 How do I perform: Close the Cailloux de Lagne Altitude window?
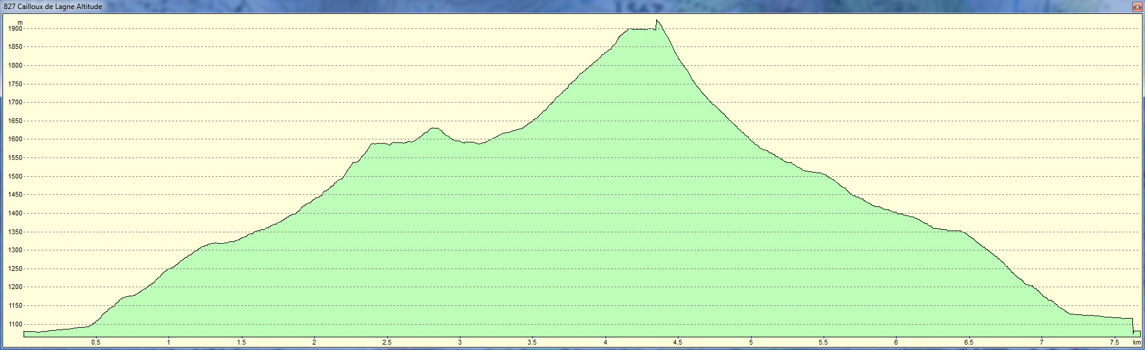pyautogui.click(x=1137, y=6)
